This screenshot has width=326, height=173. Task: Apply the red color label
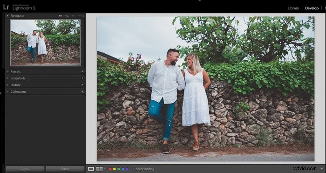coord(110,169)
